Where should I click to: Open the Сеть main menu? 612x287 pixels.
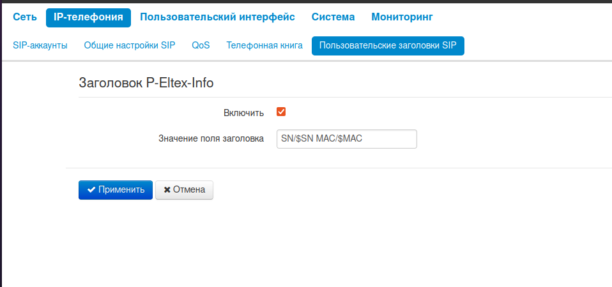coord(24,17)
